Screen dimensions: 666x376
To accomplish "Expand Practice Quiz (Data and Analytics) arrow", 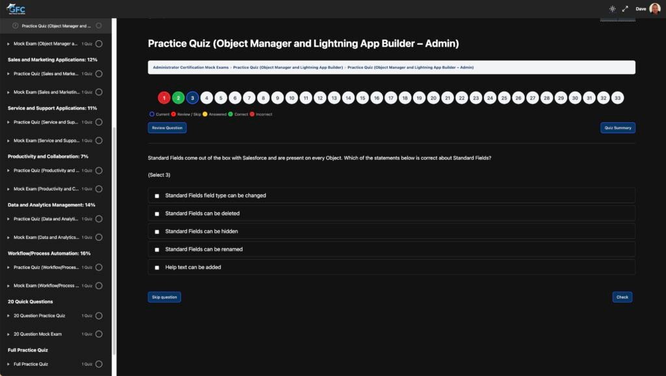I will coord(8,219).
